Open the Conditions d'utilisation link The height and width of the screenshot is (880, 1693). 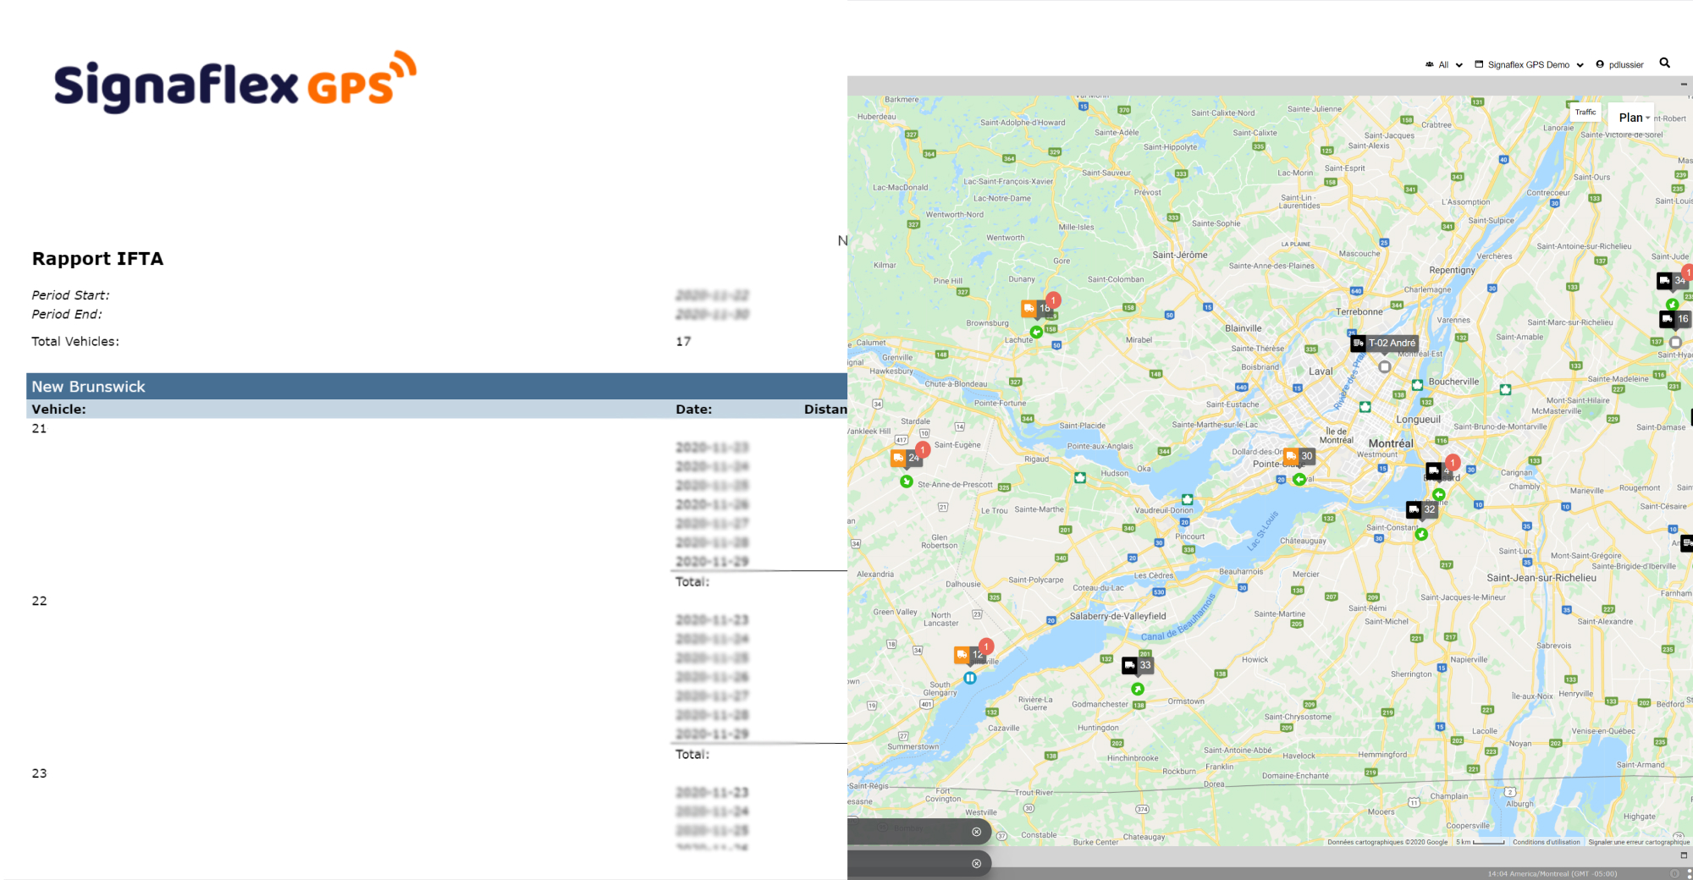tap(1546, 842)
